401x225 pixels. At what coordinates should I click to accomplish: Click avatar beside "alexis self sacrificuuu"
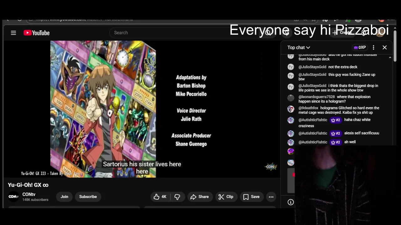[x=291, y=133]
